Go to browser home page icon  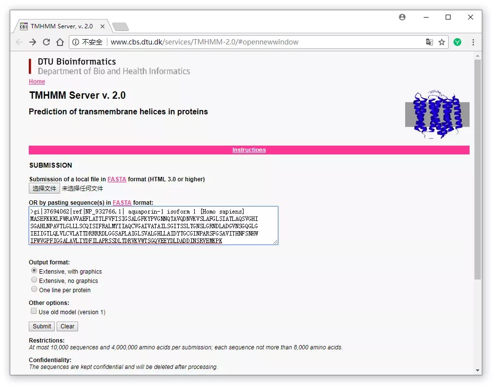pos(60,42)
